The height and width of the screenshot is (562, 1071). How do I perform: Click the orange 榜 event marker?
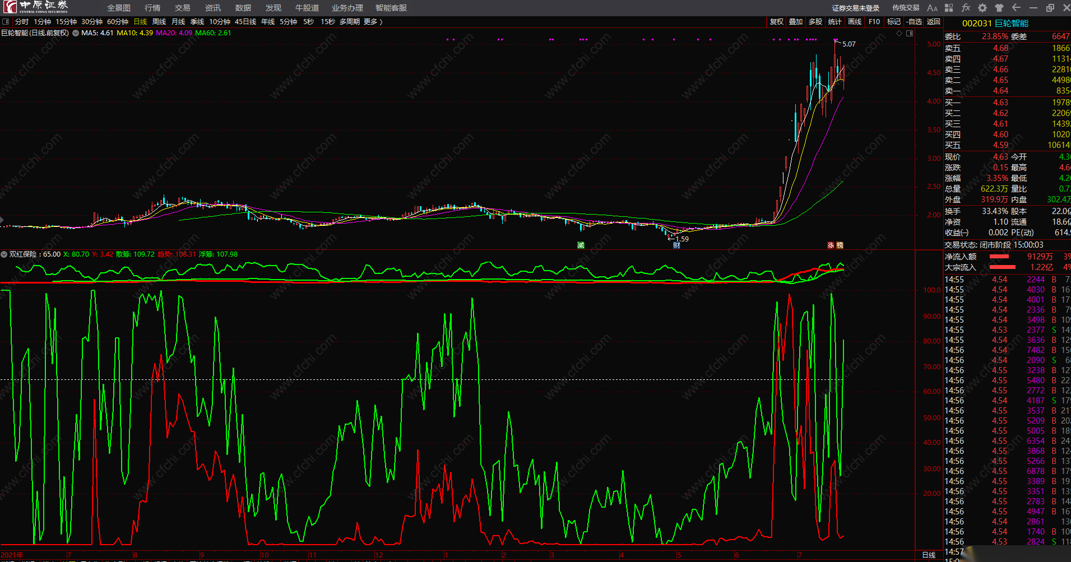coord(840,245)
